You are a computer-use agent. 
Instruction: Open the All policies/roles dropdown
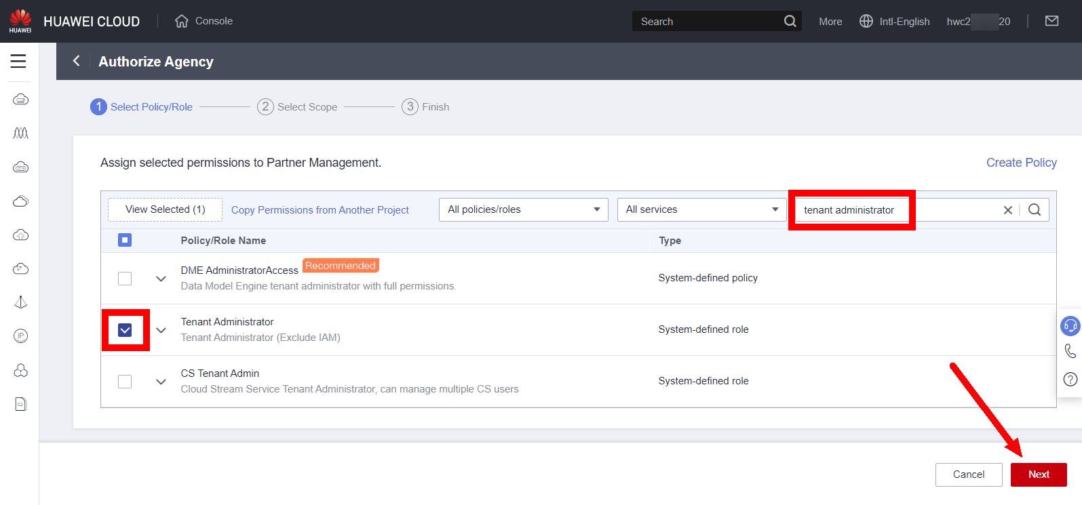(x=523, y=210)
